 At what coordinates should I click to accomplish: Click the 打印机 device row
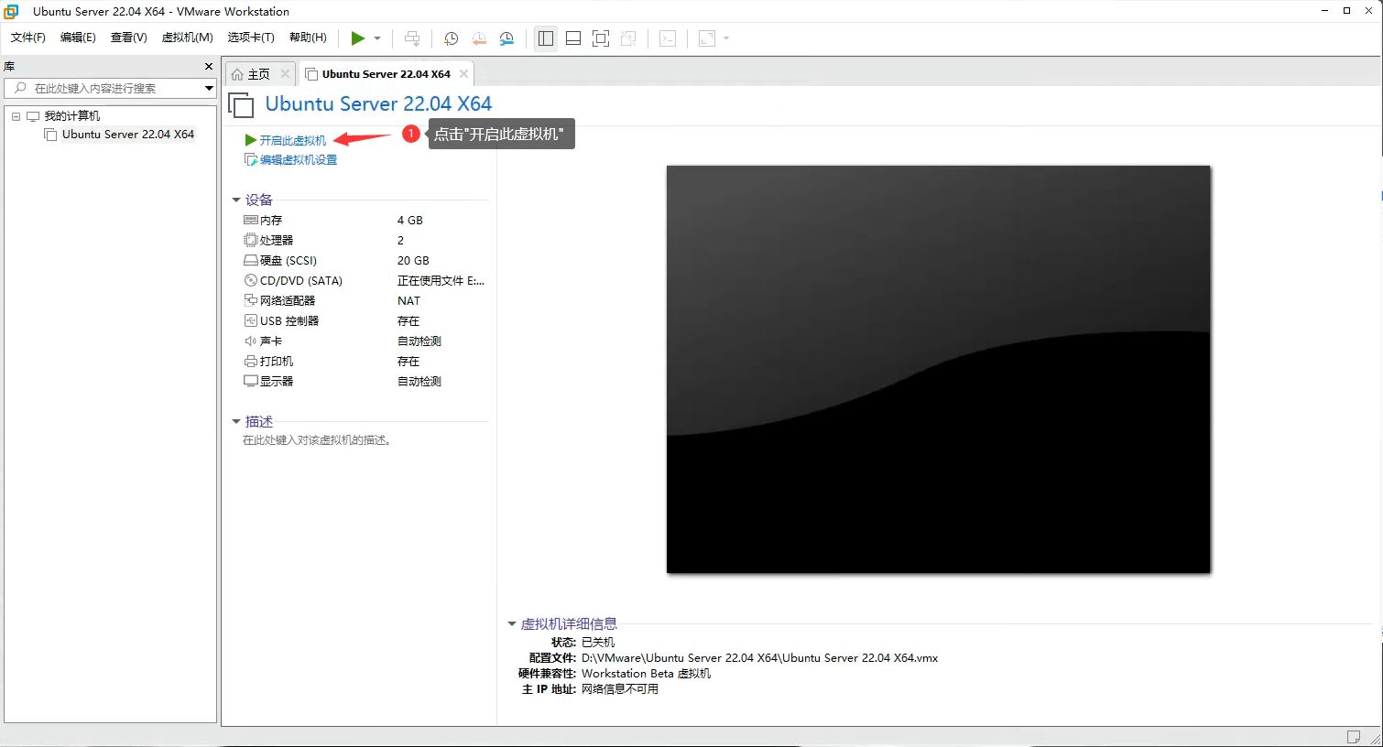coord(365,362)
